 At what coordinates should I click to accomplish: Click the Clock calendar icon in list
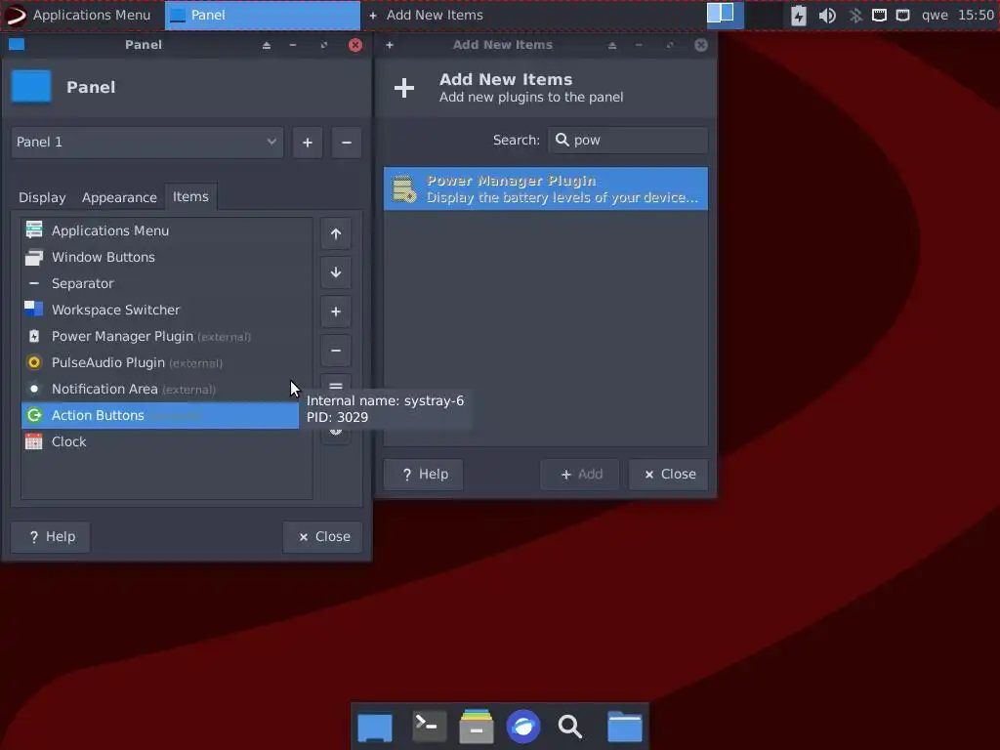[34, 441]
